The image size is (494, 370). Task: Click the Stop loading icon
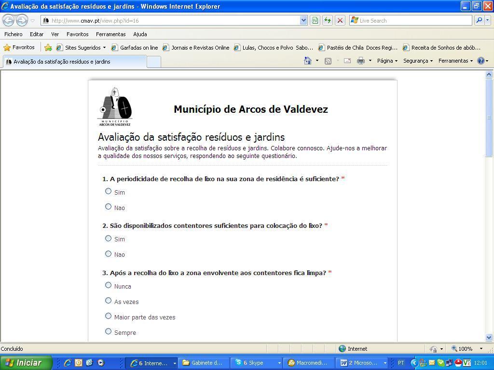340,20
